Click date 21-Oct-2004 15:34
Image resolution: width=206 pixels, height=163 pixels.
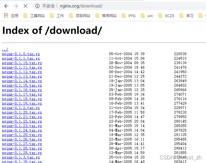point(127,108)
